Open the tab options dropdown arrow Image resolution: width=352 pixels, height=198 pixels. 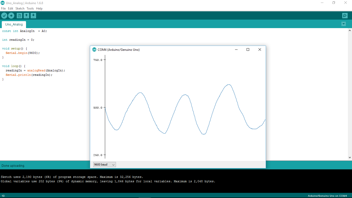pos(343,24)
